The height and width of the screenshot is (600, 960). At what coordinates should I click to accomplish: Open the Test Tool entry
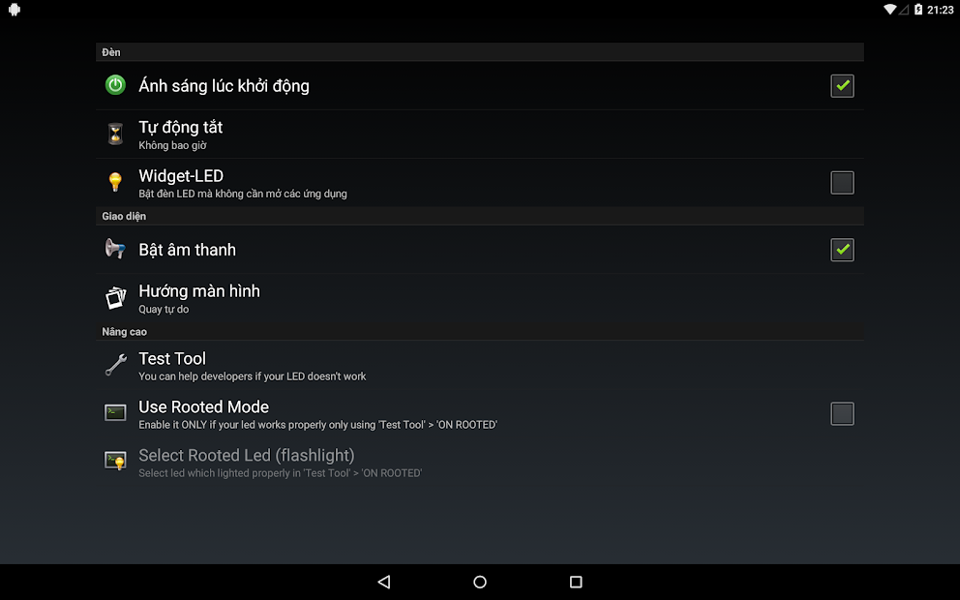click(479, 366)
